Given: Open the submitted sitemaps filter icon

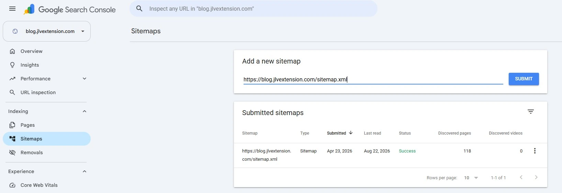Looking at the screenshot, I should (531, 112).
